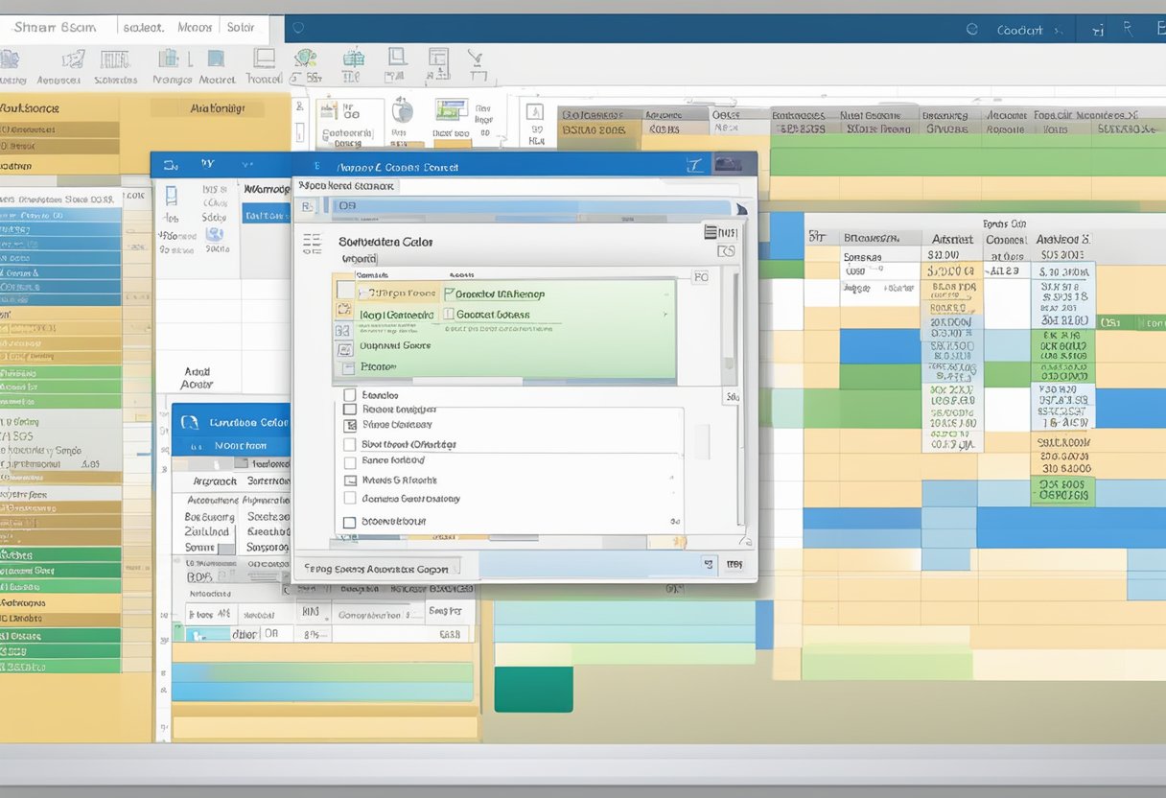The height and width of the screenshot is (798, 1166).
Task: Click the globe icon in the ribbon
Action: point(306,59)
